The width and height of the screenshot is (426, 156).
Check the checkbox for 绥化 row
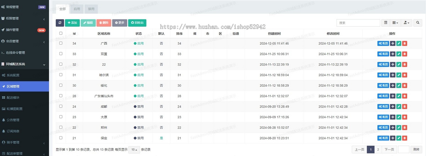[x=61, y=85]
